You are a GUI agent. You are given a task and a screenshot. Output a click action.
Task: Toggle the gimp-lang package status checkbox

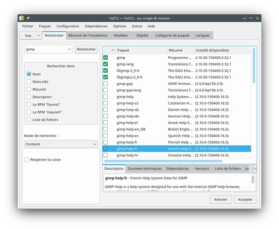[x=105, y=64]
